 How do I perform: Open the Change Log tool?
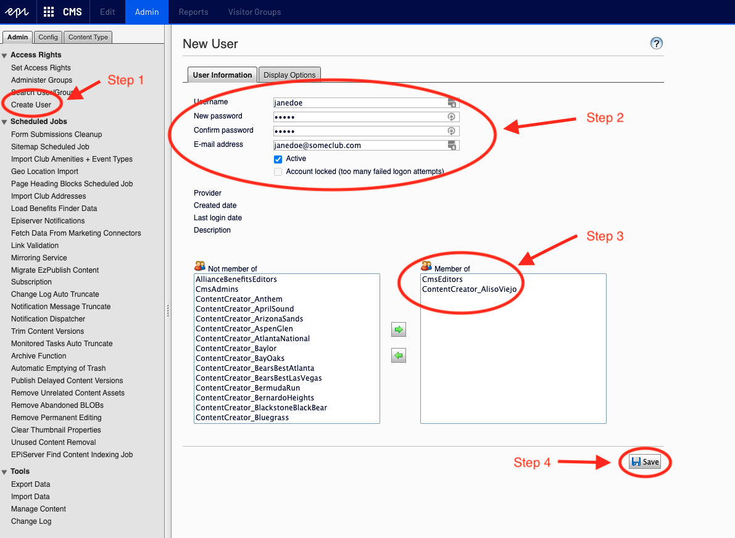click(x=31, y=521)
